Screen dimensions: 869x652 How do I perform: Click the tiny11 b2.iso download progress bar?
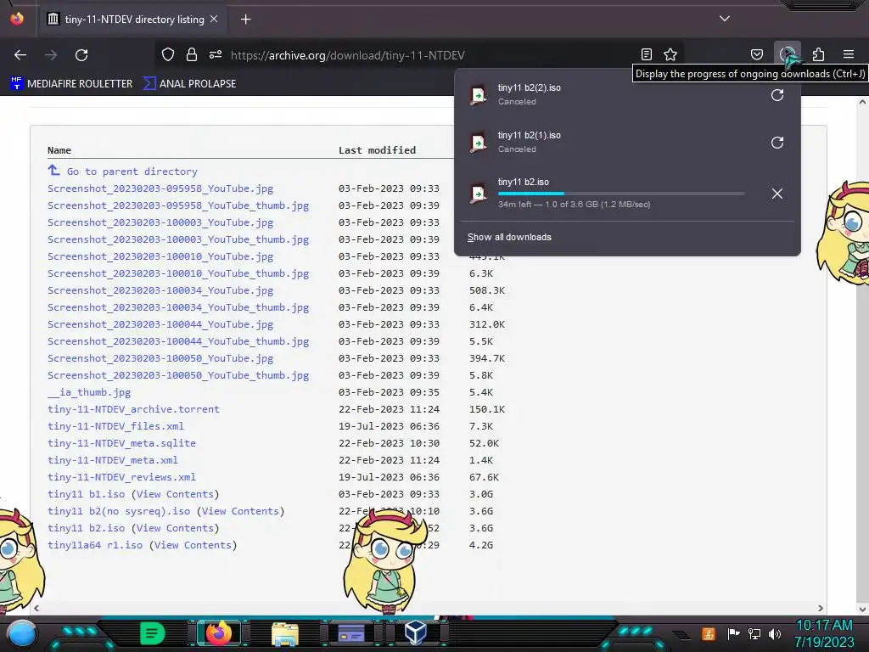coord(620,194)
